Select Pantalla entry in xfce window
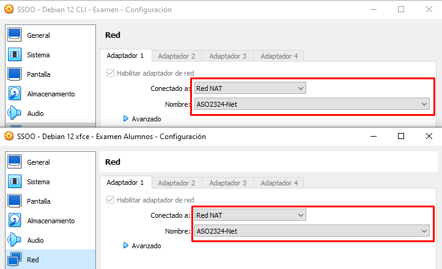The height and width of the screenshot is (269, 442). click(38, 201)
